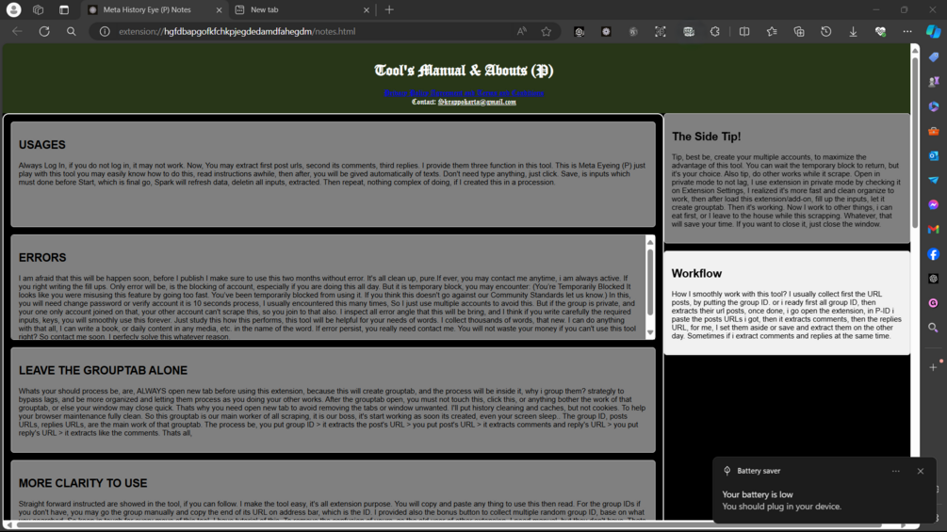Screen dimensions: 947x532
Task: Open Messenger in sidebar
Action: point(933,204)
